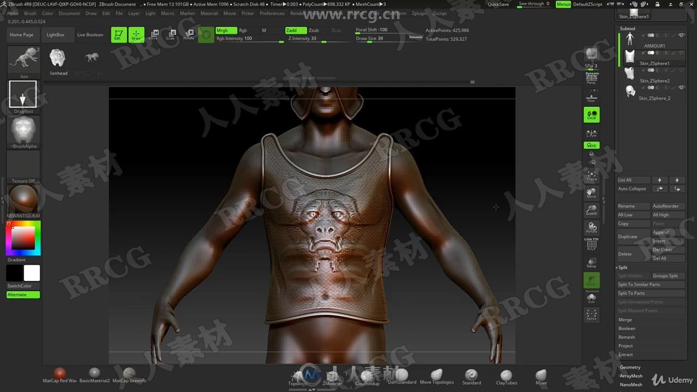Activate the Edit mode button
This screenshot has height=392, width=697.
click(x=119, y=35)
